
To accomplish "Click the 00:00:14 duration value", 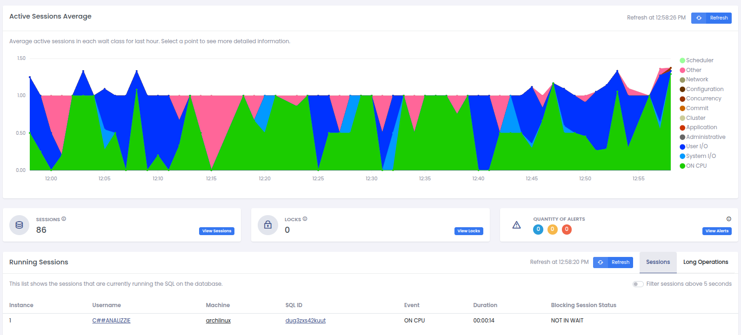I will tap(484, 321).
